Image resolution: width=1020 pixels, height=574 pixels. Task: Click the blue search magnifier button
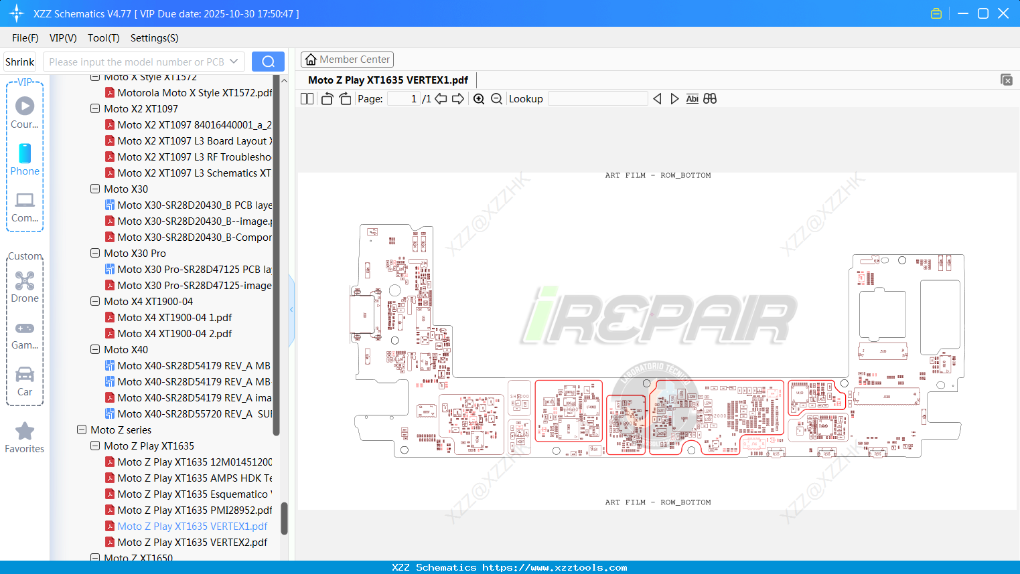pos(268,62)
